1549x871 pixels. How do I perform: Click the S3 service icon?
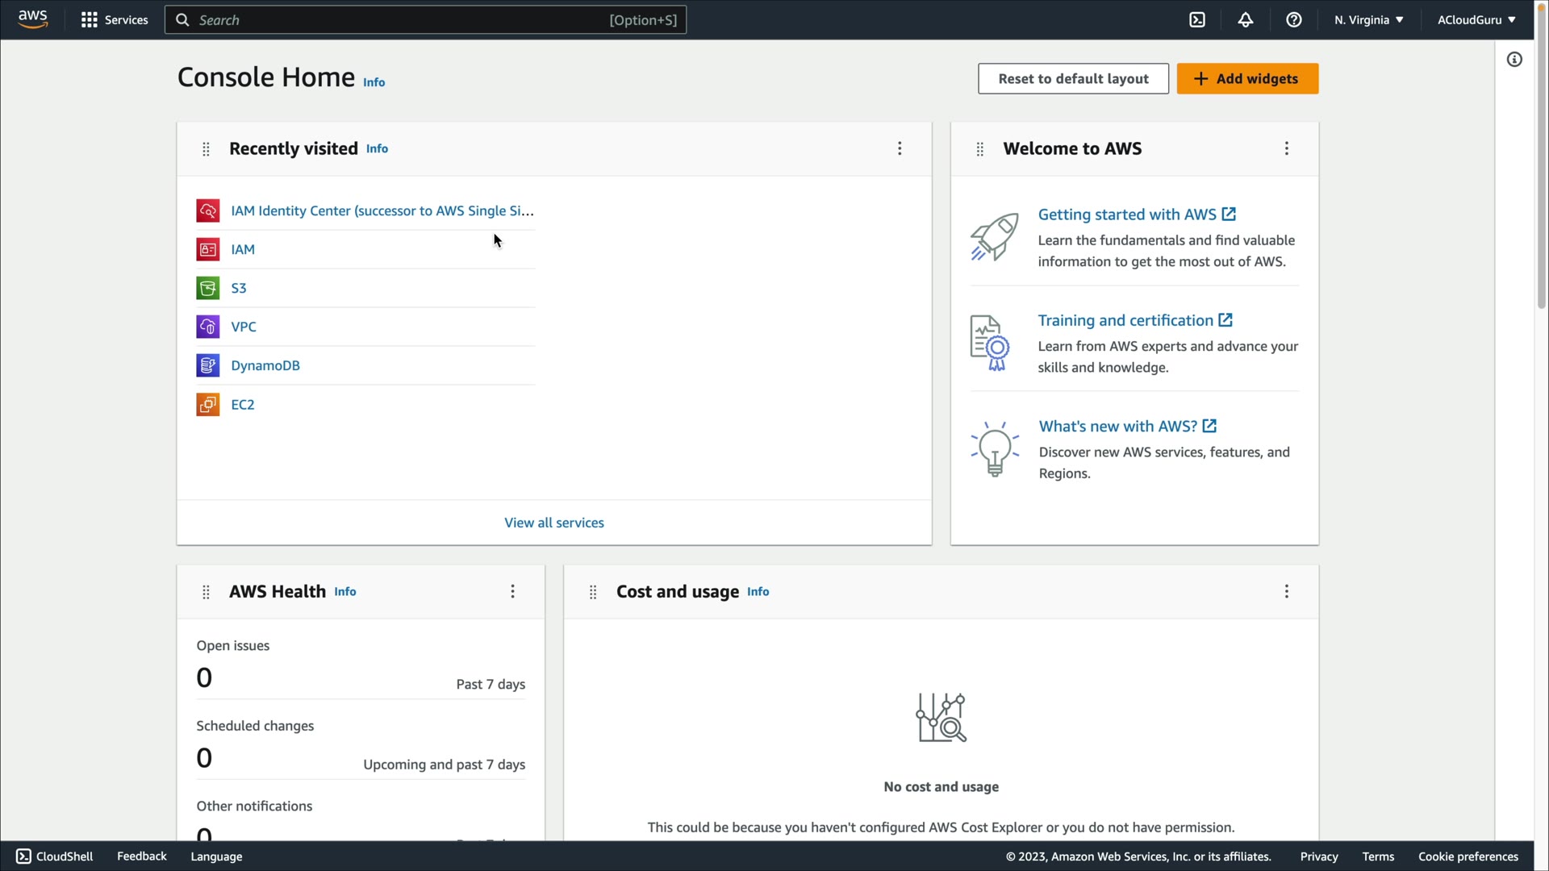pyautogui.click(x=207, y=288)
